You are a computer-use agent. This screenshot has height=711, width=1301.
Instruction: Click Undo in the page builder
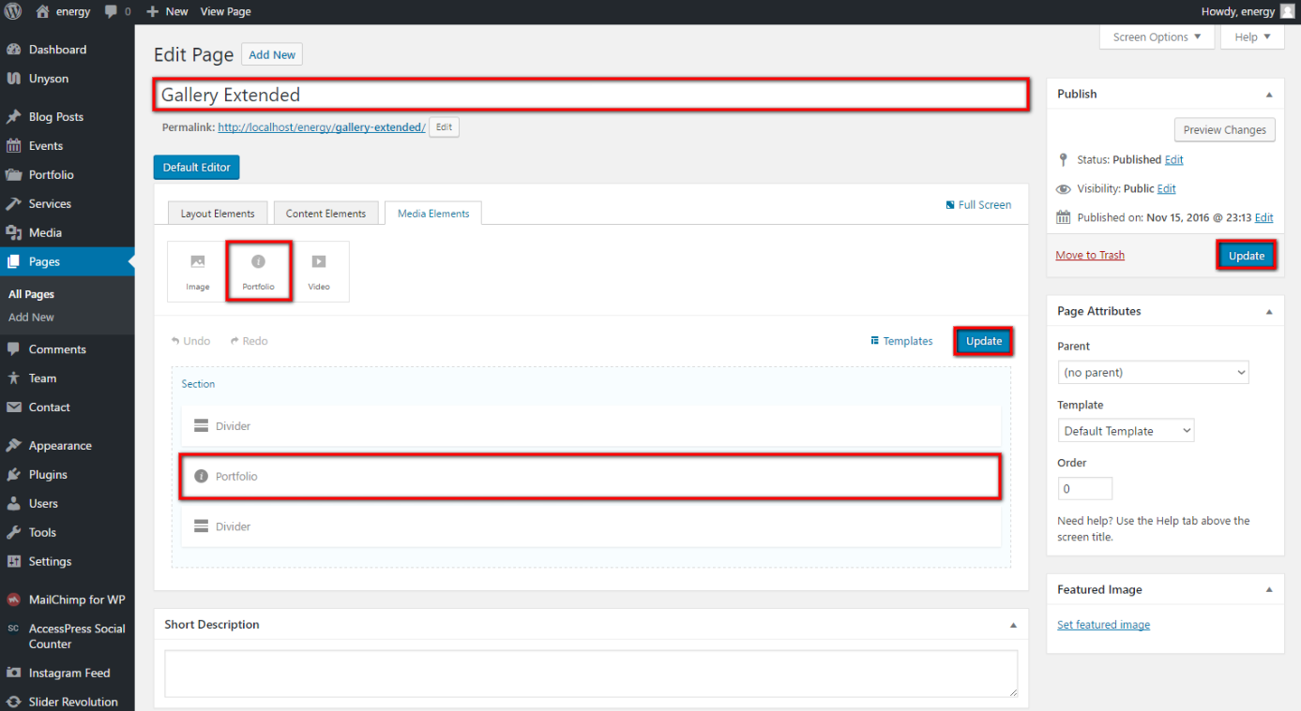click(x=190, y=341)
